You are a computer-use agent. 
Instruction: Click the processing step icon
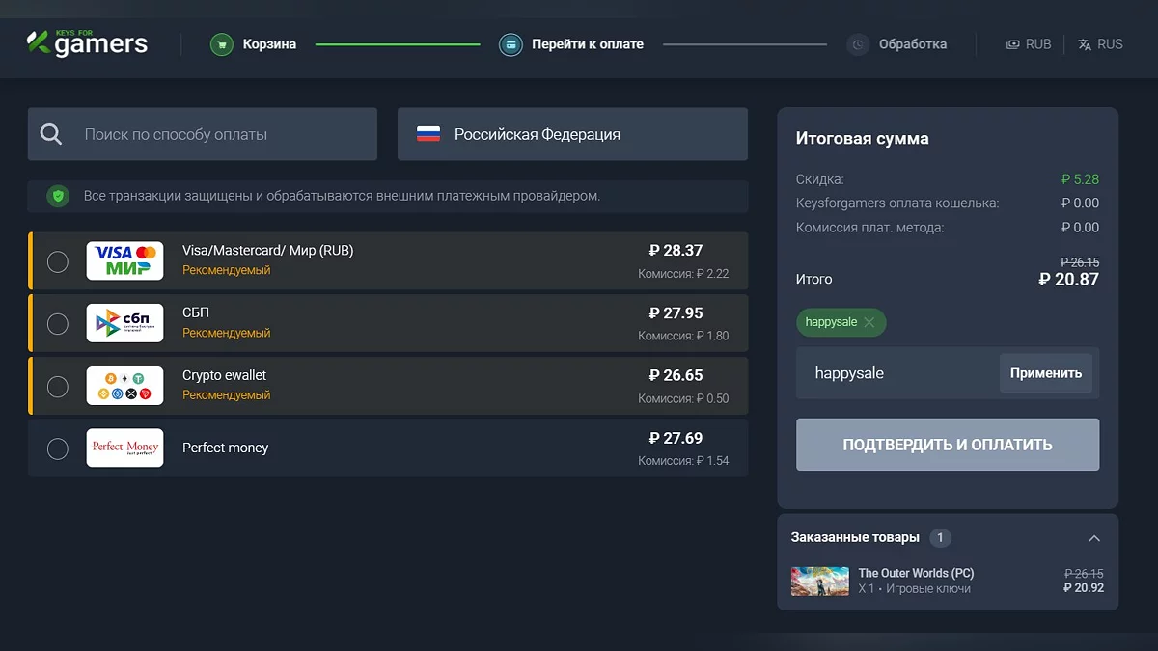(858, 44)
